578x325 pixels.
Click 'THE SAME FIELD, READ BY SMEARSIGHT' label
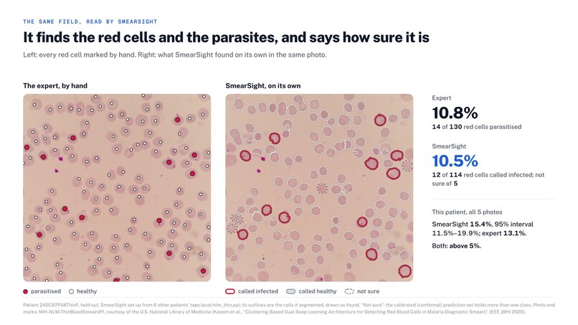[90, 22]
